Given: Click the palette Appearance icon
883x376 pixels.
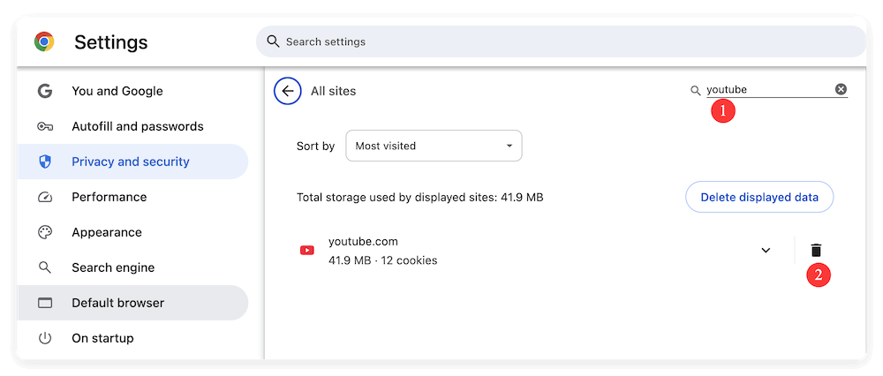Looking at the screenshot, I should (44, 232).
